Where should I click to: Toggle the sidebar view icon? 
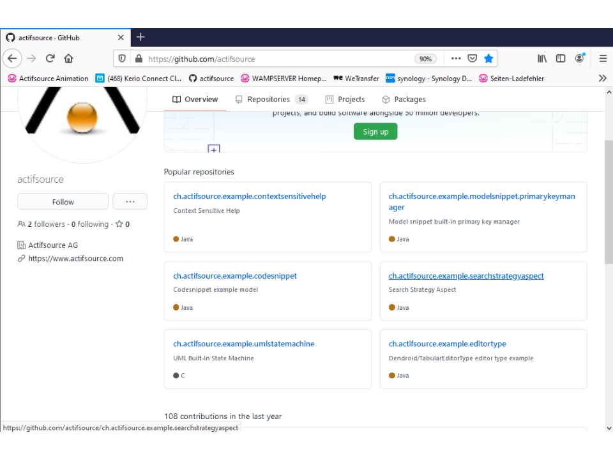tap(561, 59)
